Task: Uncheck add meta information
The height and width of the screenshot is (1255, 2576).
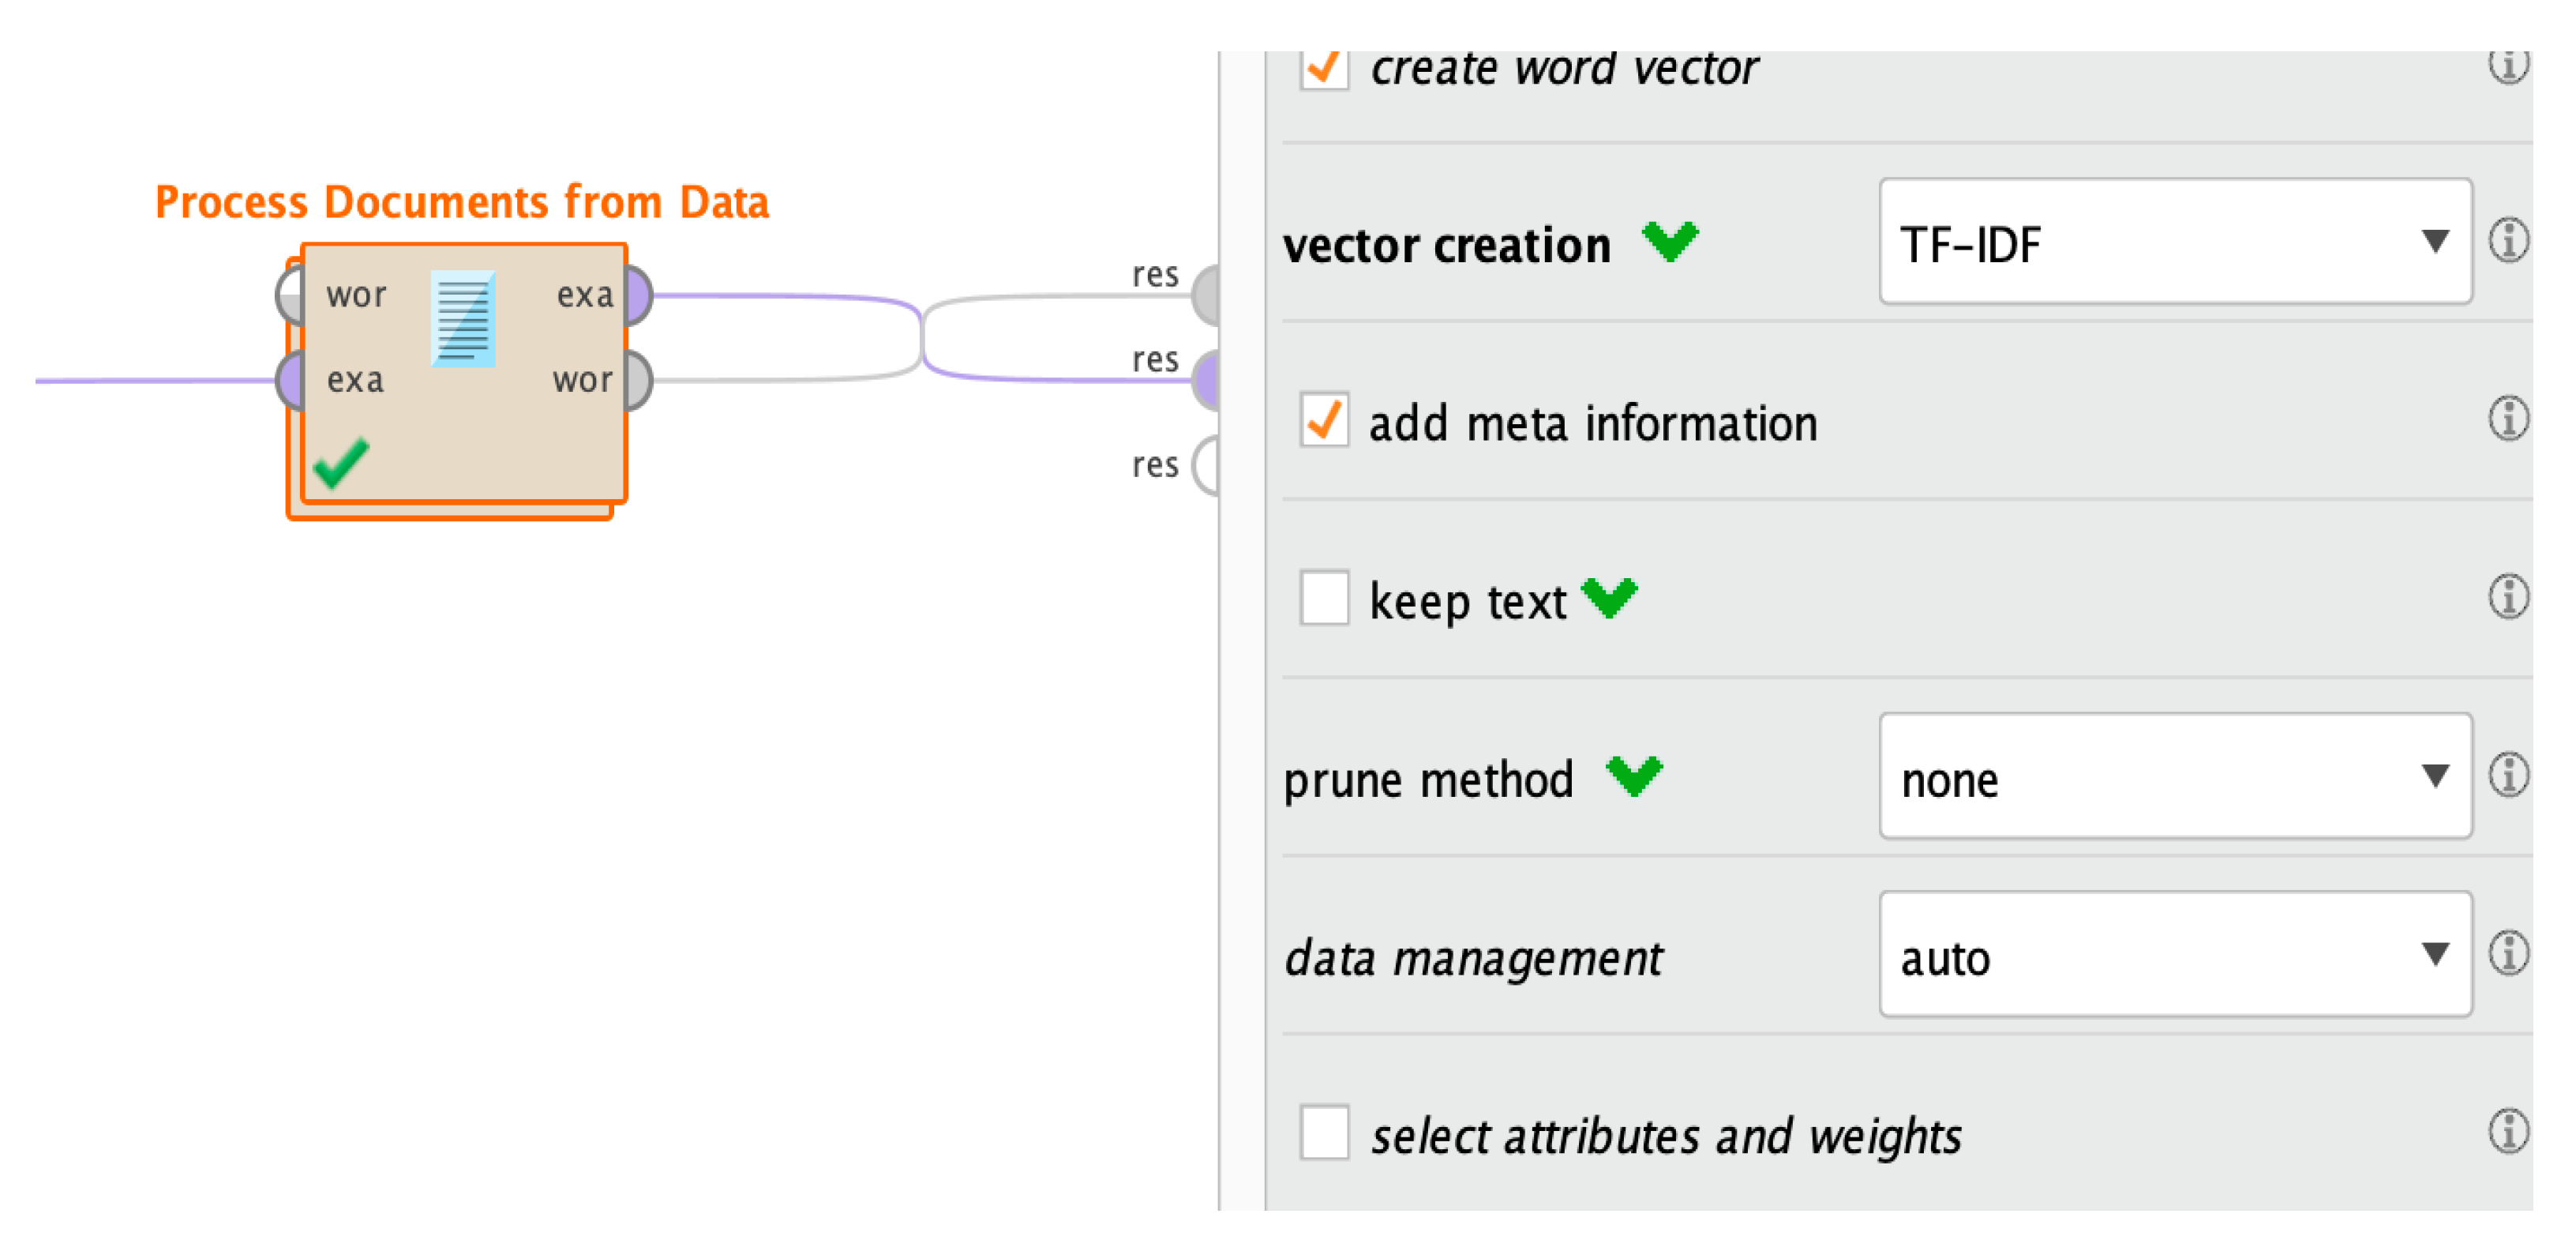Action: [1324, 420]
